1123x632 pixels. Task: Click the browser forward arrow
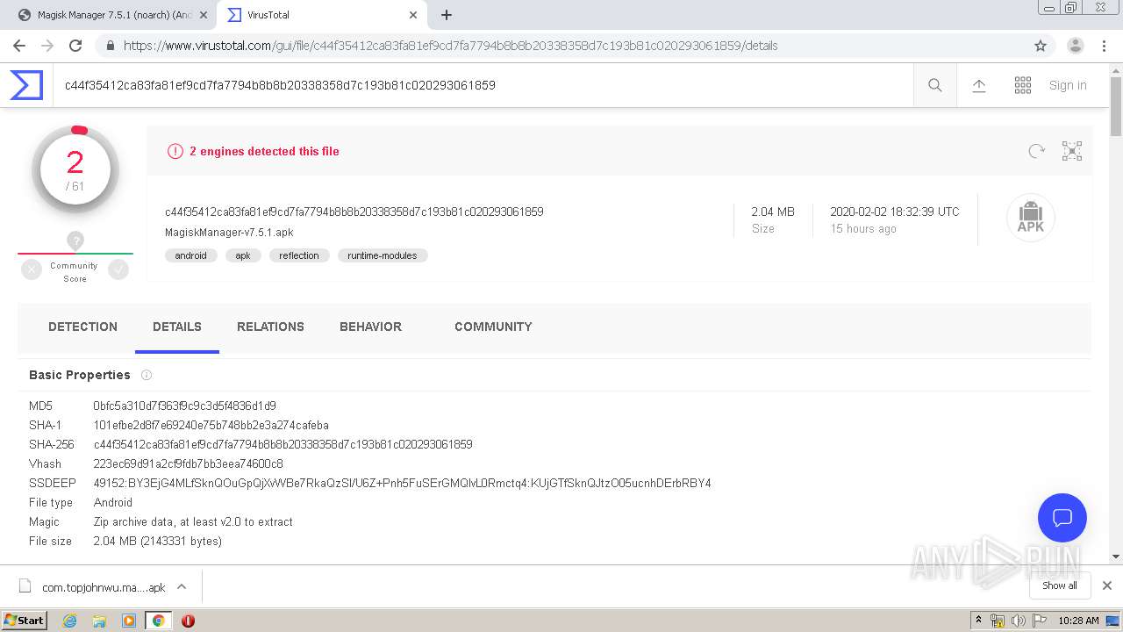click(47, 46)
